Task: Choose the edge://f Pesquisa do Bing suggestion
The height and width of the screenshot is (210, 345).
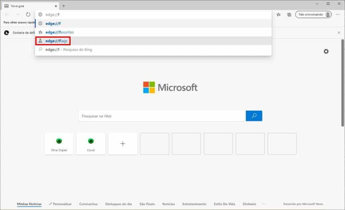Action: click(x=153, y=49)
